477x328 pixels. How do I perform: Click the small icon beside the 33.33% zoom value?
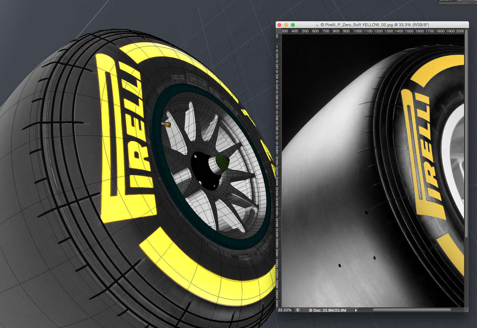[x=298, y=310]
